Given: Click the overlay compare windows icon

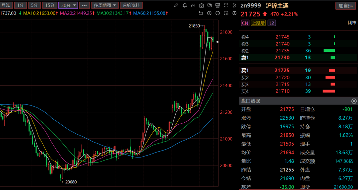Looking at the screenshot, I should pyautogui.click(x=209, y=5).
